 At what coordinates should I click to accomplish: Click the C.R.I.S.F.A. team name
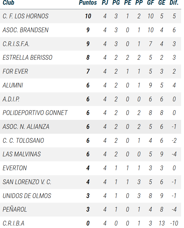[x=16, y=44]
